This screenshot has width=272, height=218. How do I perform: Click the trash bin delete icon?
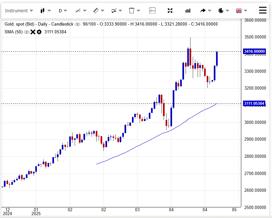click(131, 11)
